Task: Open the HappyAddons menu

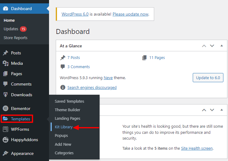Action: pos(25,140)
